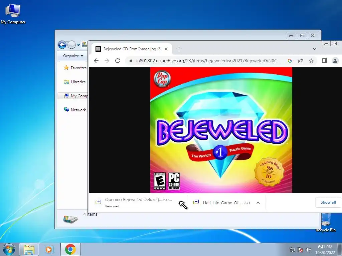
Task: Open My Computer desktop icon
Action: click(x=13, y=14)
